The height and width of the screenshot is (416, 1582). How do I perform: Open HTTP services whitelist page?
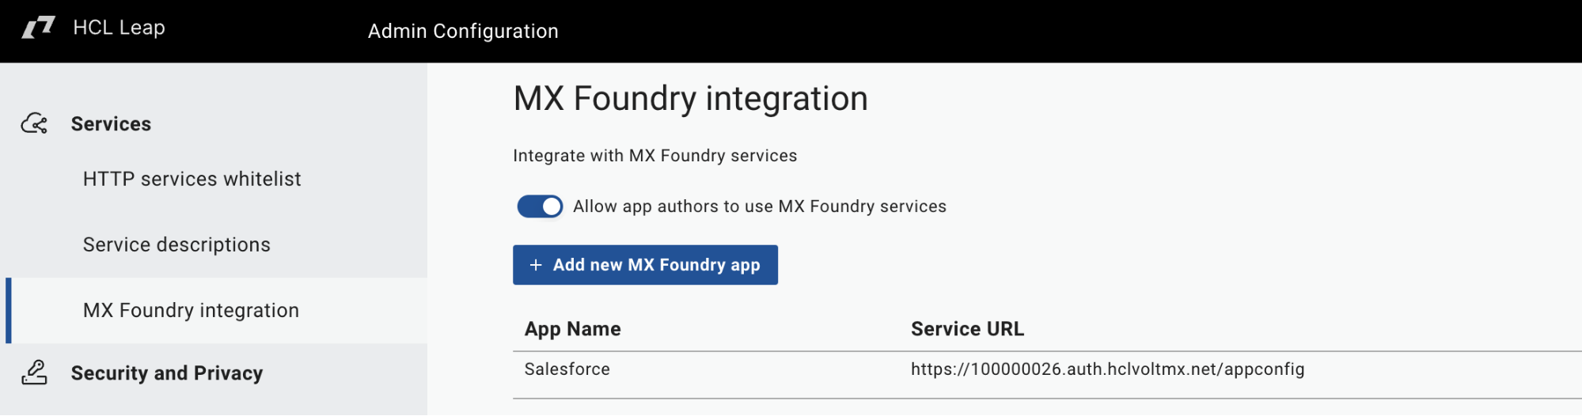192,180
